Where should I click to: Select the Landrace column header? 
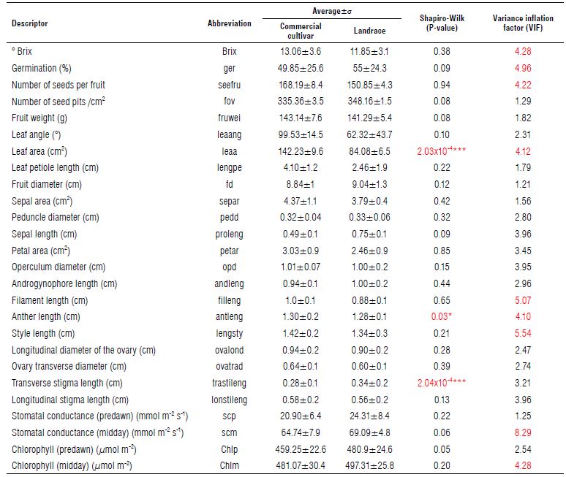(369, 31)
